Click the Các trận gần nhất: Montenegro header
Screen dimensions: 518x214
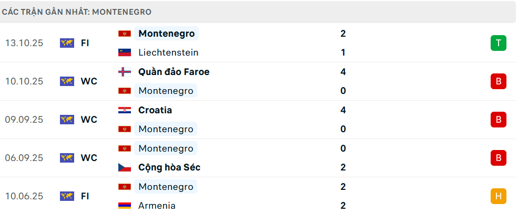77,12
